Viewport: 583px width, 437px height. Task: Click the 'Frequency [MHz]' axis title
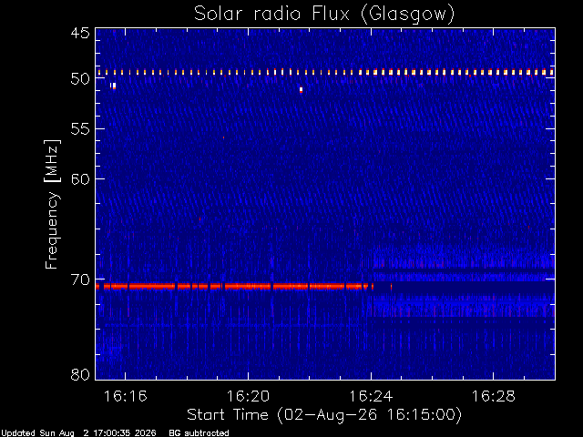point(52,204)
